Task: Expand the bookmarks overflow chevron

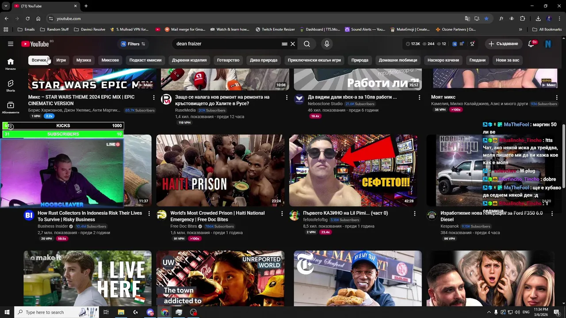Action: tap(520, 30)
